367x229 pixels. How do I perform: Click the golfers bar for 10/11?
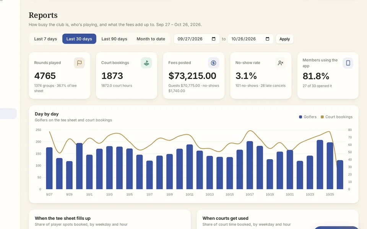pyautogui.click(x=190, y=167)
